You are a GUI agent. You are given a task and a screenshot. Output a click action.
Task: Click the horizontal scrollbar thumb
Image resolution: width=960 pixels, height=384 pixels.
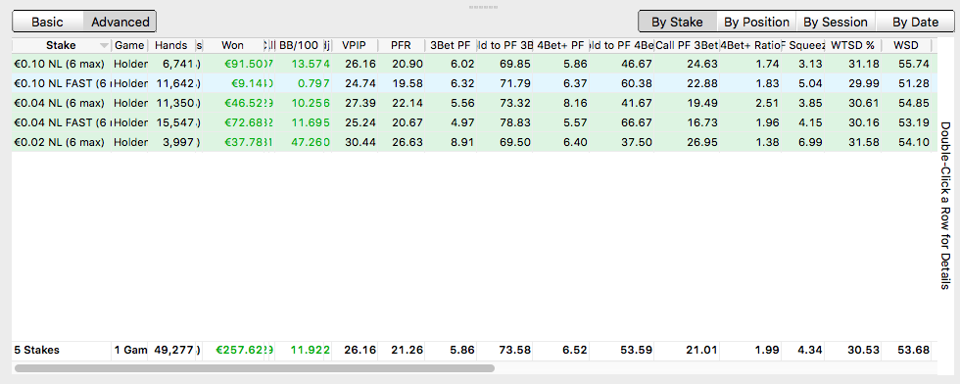(x=255, y=368)
